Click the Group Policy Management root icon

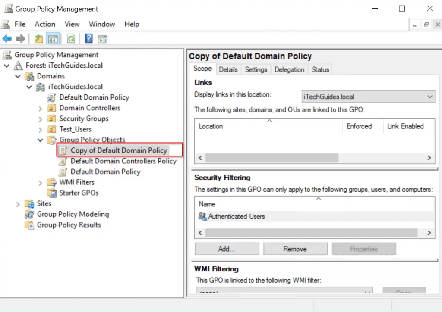tap(8, 55)
